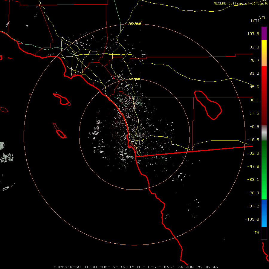Viewport: 269px width, 269px height.
Task: Pick the blue color bar segment
Action: tap(264, 213)
